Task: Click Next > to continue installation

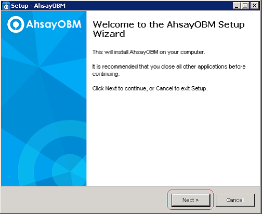Action: [x=191, y=200]
